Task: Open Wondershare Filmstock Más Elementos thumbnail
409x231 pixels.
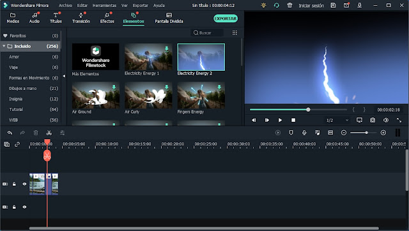Action: pos(95,57)
